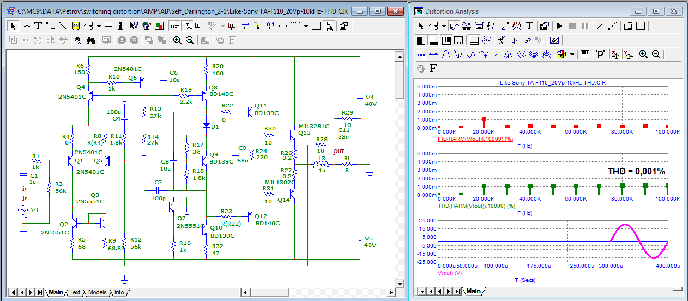
Task: Click the Find binoculars icon
Action: (x=91, y=40)
